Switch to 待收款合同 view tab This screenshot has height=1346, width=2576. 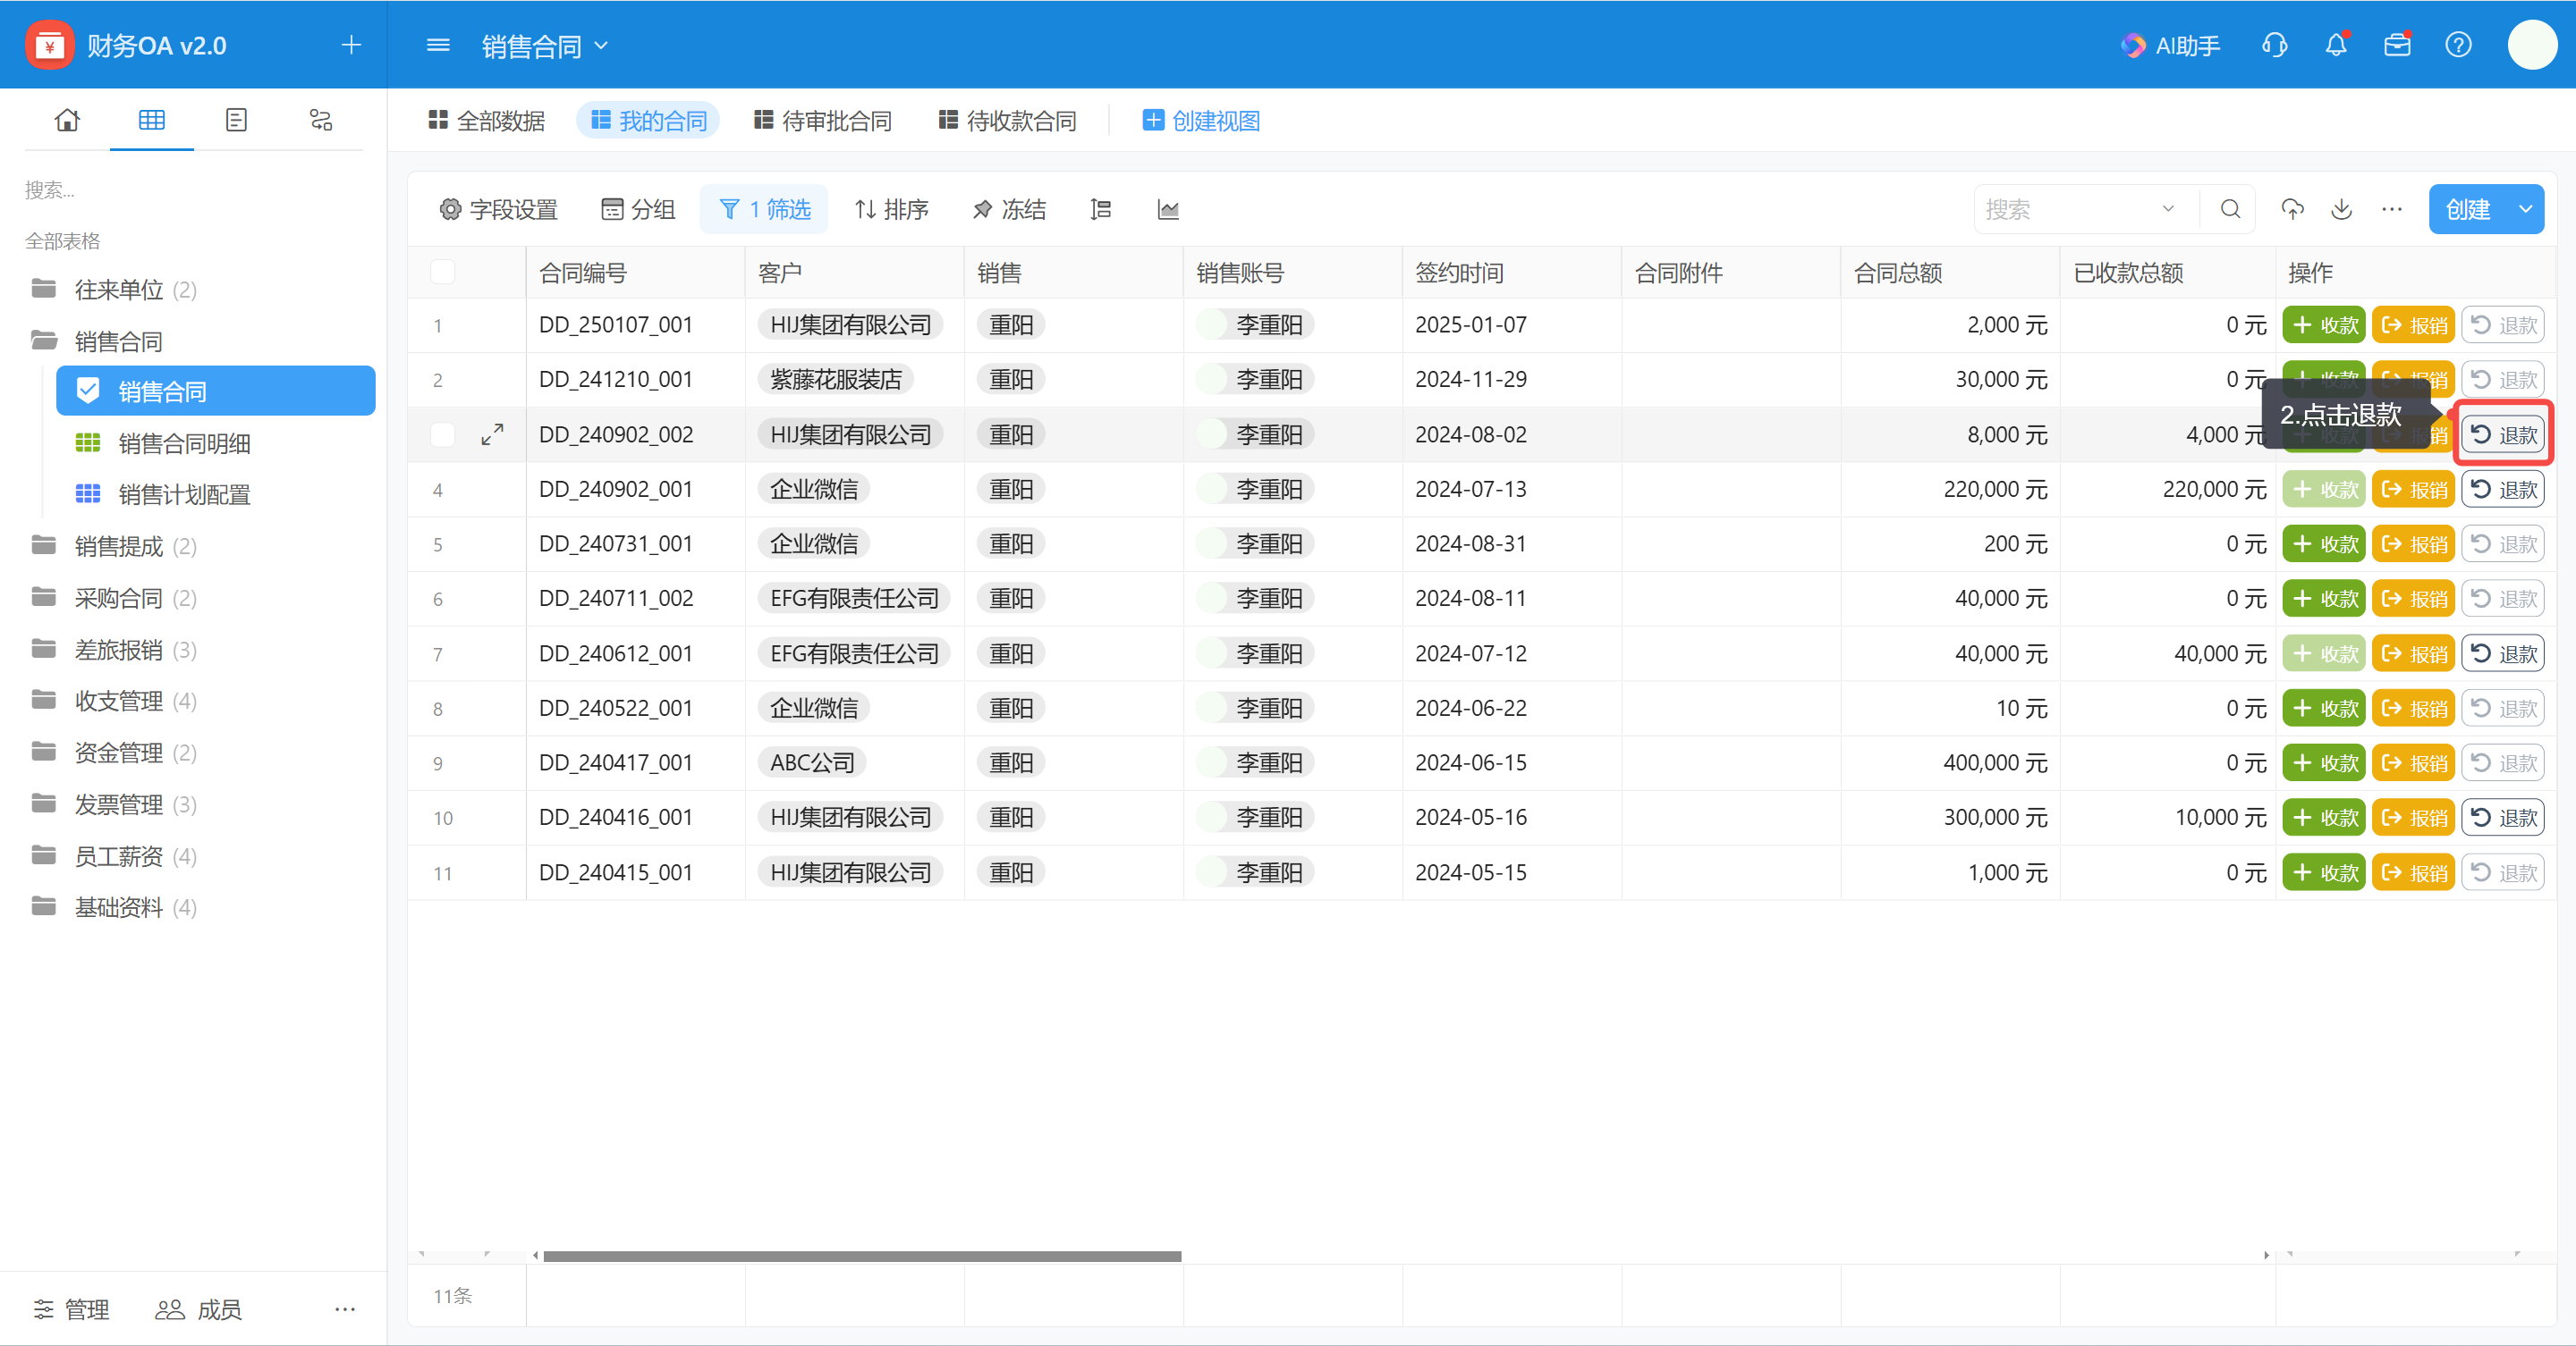[x=1007, y=121]
